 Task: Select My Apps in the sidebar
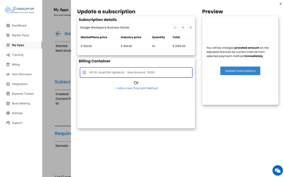[x=23, y=45]
